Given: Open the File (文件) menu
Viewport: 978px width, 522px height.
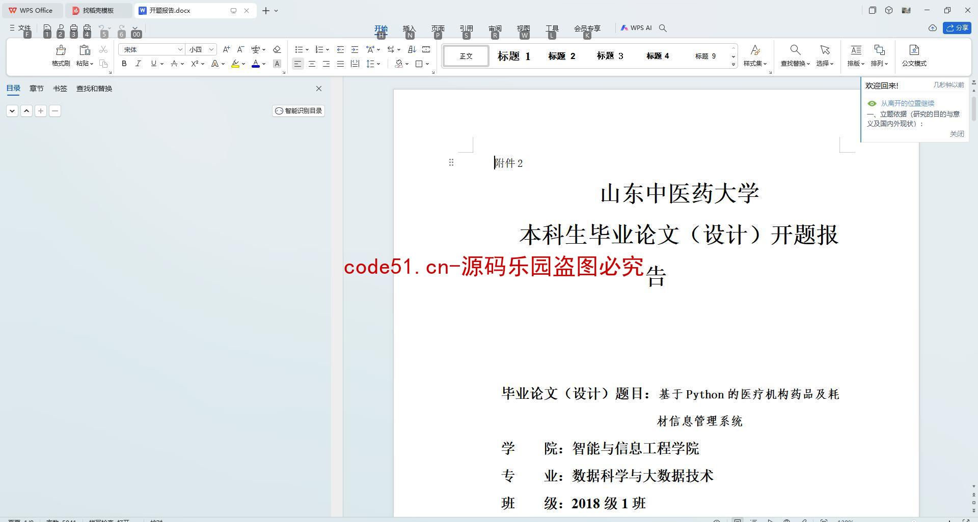Looking at the screenshot, I should click(20, 28).
